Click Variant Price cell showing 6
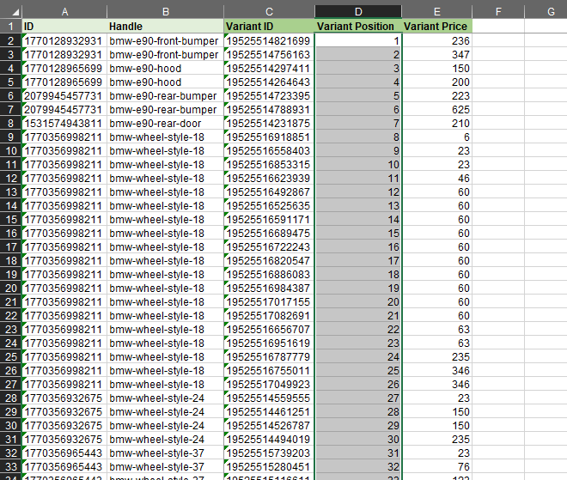The height and width of the screenshot is (480, 567). [x=436, y=137]
